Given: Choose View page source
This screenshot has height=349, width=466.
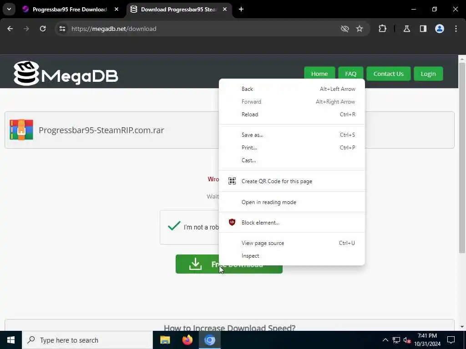Looking at the screenshot, I should point(292,243).
